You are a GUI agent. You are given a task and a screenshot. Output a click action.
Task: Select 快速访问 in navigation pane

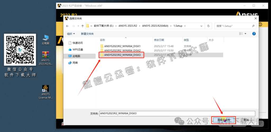(78, 43)
